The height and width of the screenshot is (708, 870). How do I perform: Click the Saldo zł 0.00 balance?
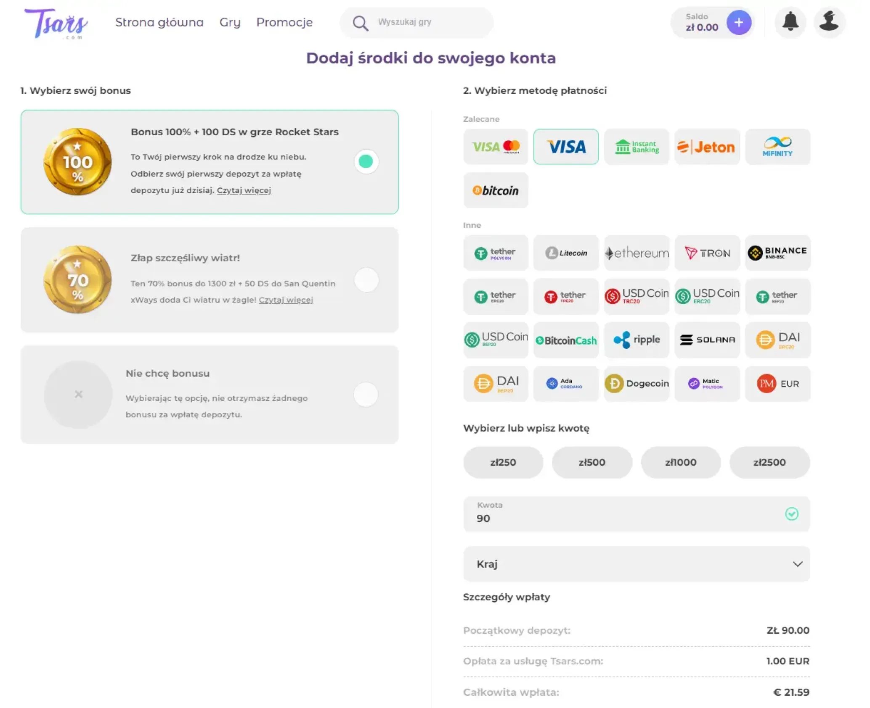click(x=702, y=22)
